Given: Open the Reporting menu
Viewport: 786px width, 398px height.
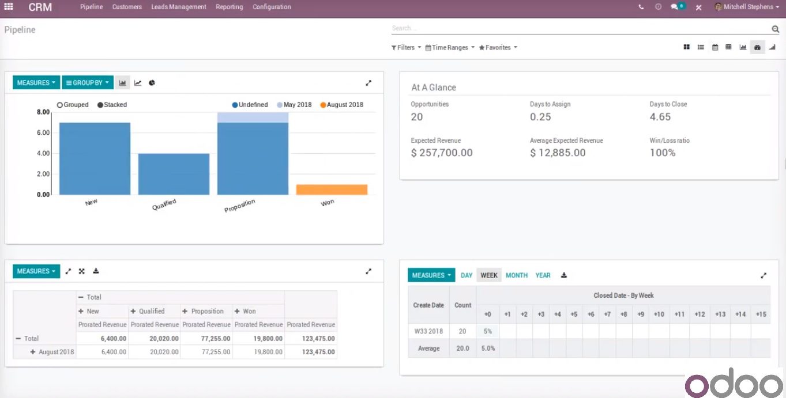Looking at the screenshot, I should (x=229, y=7).
